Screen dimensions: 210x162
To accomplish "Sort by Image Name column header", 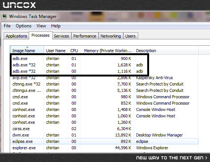I will tap(27, 50).
